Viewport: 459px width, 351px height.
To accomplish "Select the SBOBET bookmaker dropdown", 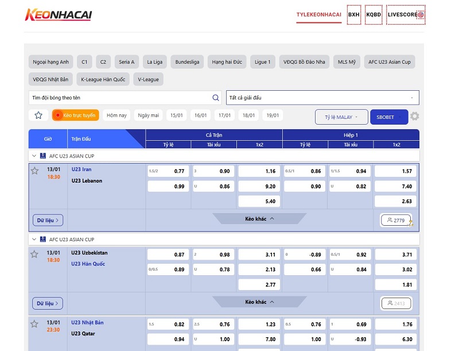I will [388, 117].
